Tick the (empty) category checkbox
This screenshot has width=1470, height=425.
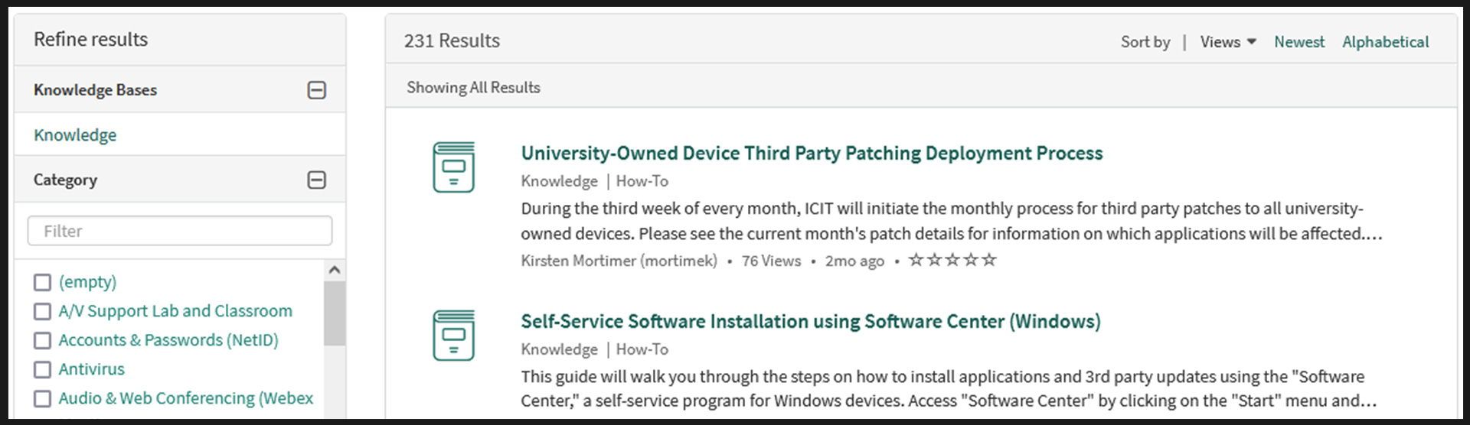click(x=43, y=283)
